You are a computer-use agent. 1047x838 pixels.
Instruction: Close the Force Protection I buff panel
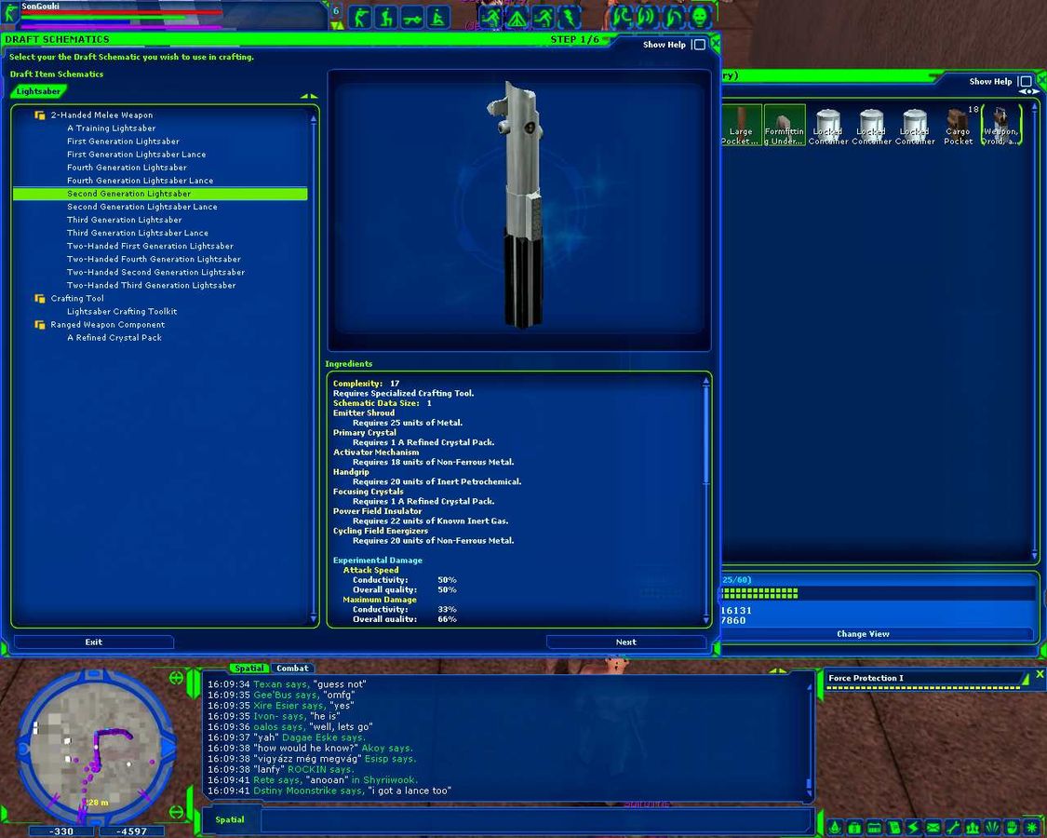point(1040,674)
